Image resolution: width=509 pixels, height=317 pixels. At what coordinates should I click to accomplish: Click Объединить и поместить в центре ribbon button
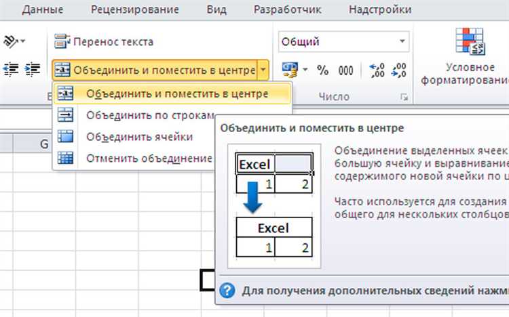pyautogui.click(x=155, y=70)
